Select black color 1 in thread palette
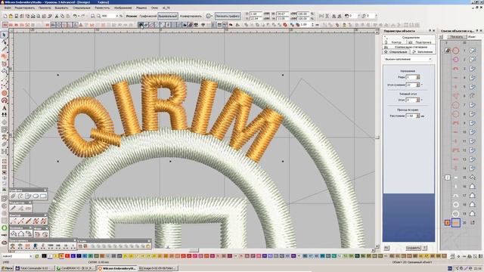Image resolution: width=484 pixels, height=272 pixels. (44, 256)
